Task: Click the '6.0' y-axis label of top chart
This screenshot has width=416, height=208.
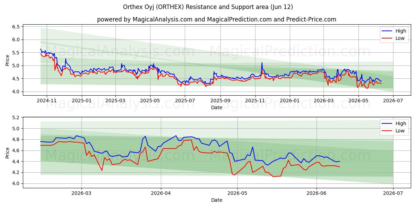Action: click(17, 40)
